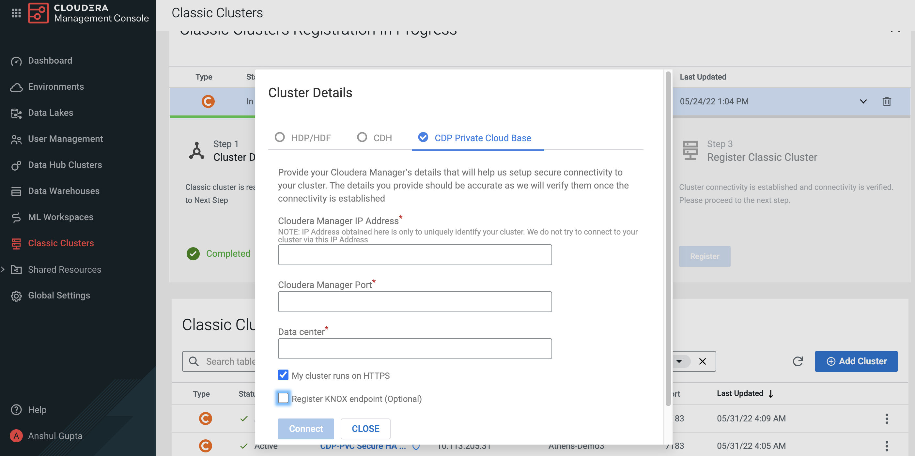Expand the Shared Resources sidebar section
This screenshot has height=456, width=915.
[x=4, y=269]
